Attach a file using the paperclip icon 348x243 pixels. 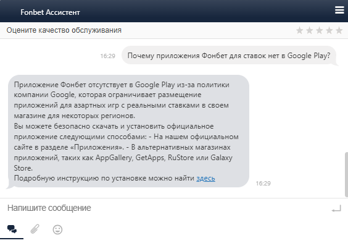tap(35, 229)
